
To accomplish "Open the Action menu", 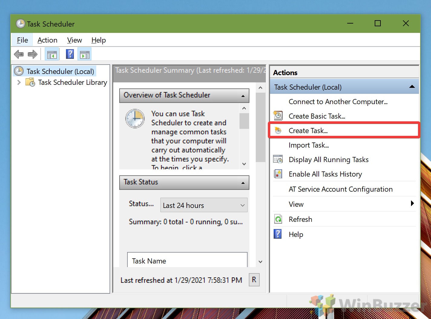I will (47, 40).
